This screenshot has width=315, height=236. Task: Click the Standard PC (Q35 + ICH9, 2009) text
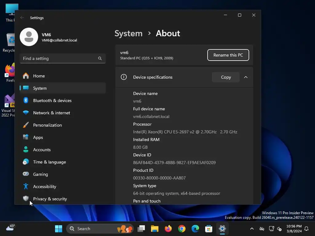point(147,58)
